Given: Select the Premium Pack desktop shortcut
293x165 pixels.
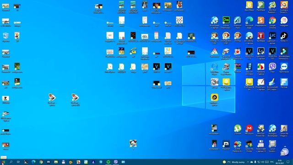Looking at the screenshot, I should point(238,22).
